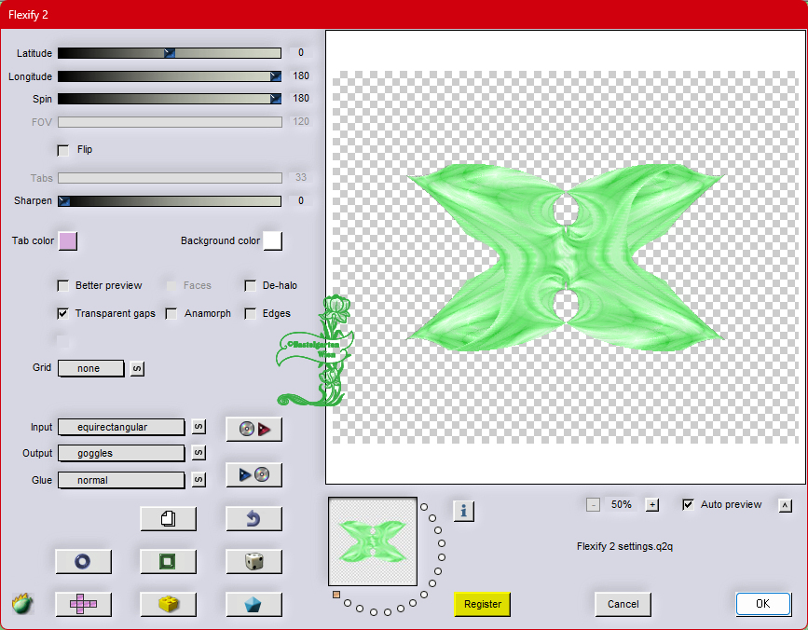Image resolution: width=808 pixels, height=630 pixels.
Task: Click the yellow brick icon button
Action: (168, 604)
